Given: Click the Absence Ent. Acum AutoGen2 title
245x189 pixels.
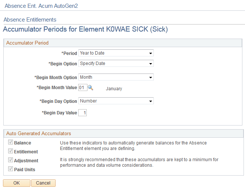Looking at the screenshot, I should (x=41, y=6).
